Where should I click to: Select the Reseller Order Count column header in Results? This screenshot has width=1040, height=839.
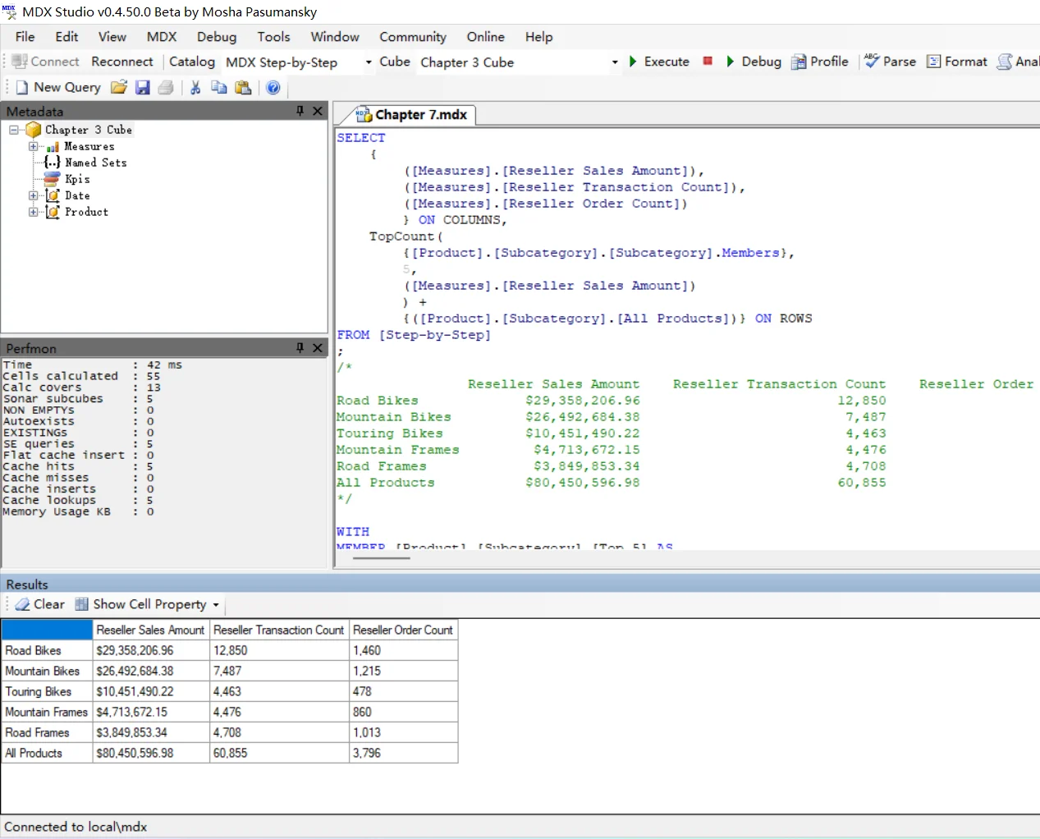(x=403, y=630)
